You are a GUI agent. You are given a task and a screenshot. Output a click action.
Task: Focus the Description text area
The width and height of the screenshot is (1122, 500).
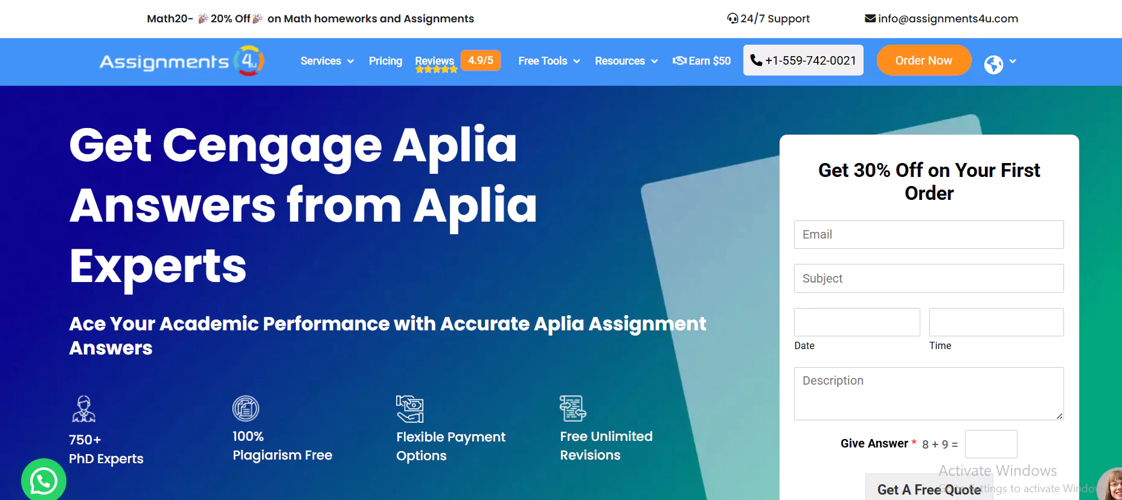click(928, 393)
